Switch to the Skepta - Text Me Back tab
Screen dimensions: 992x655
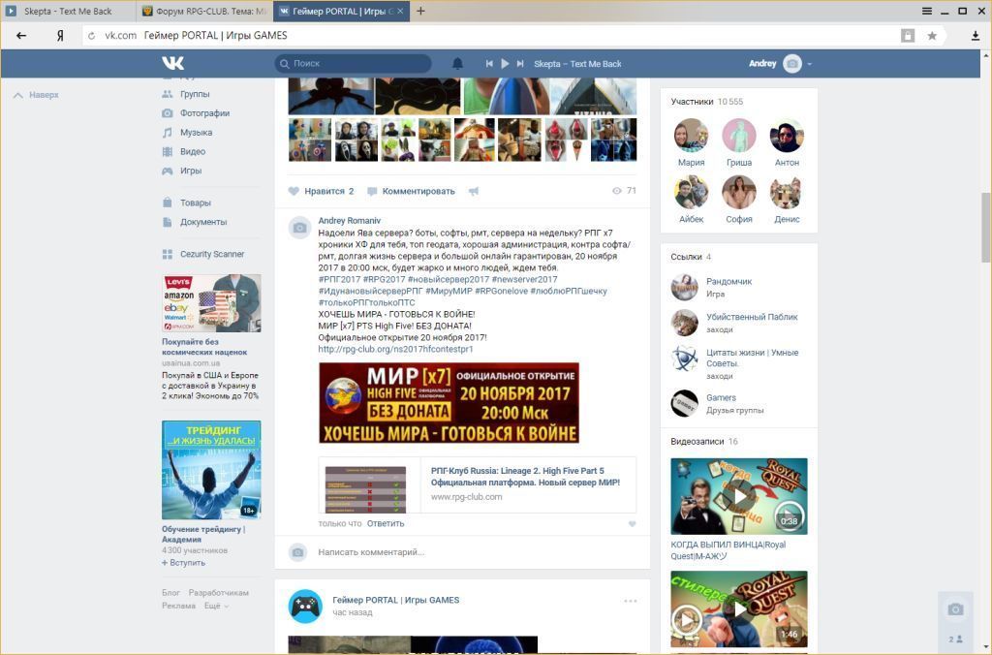67,11
